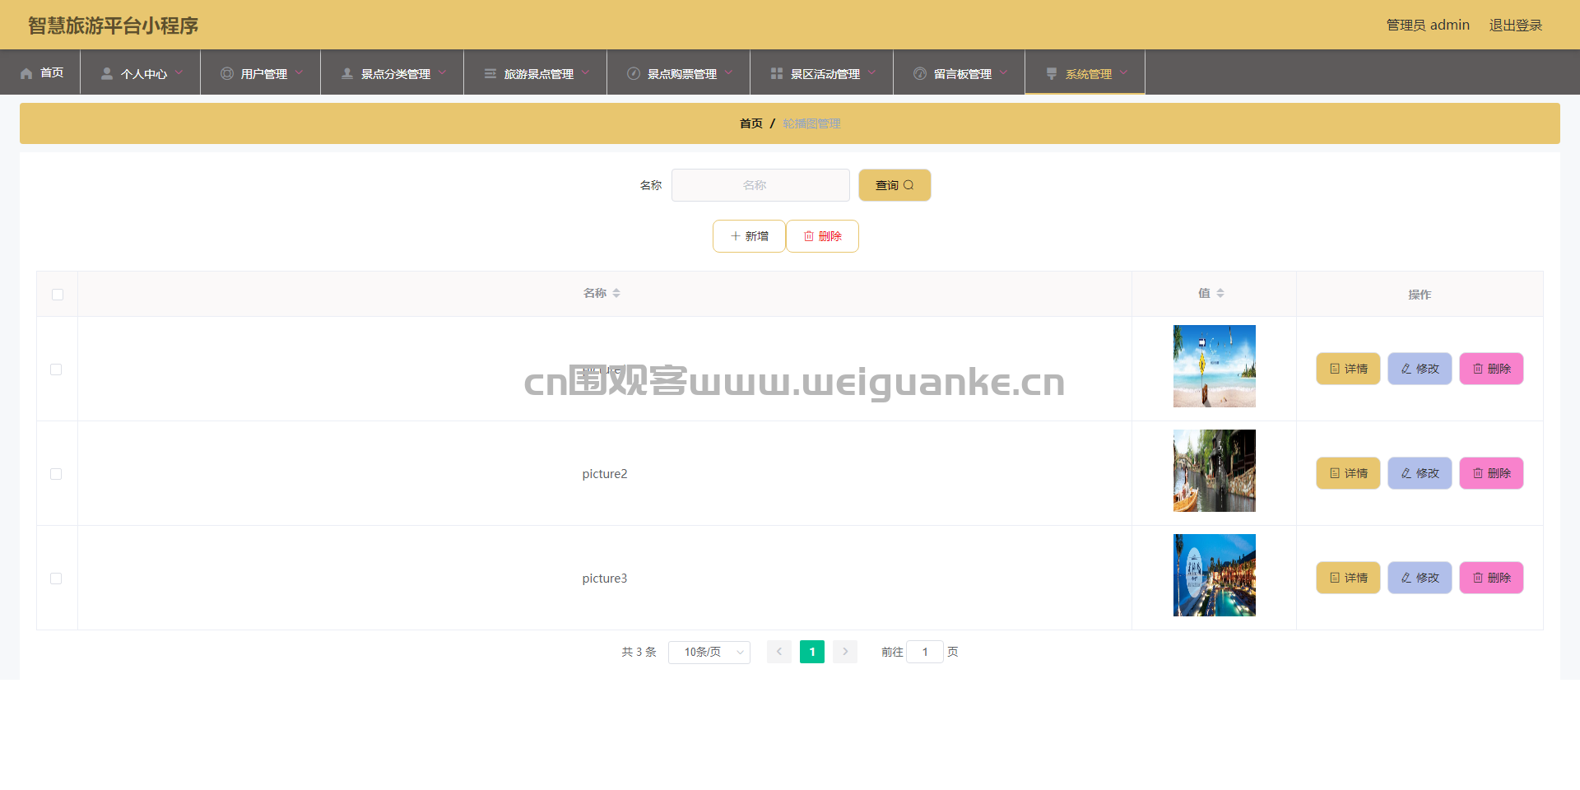1580x790 pixels.
Task: Click 详情 for picture3 row
Action: pyautogui.click(x=1348, y=578)
